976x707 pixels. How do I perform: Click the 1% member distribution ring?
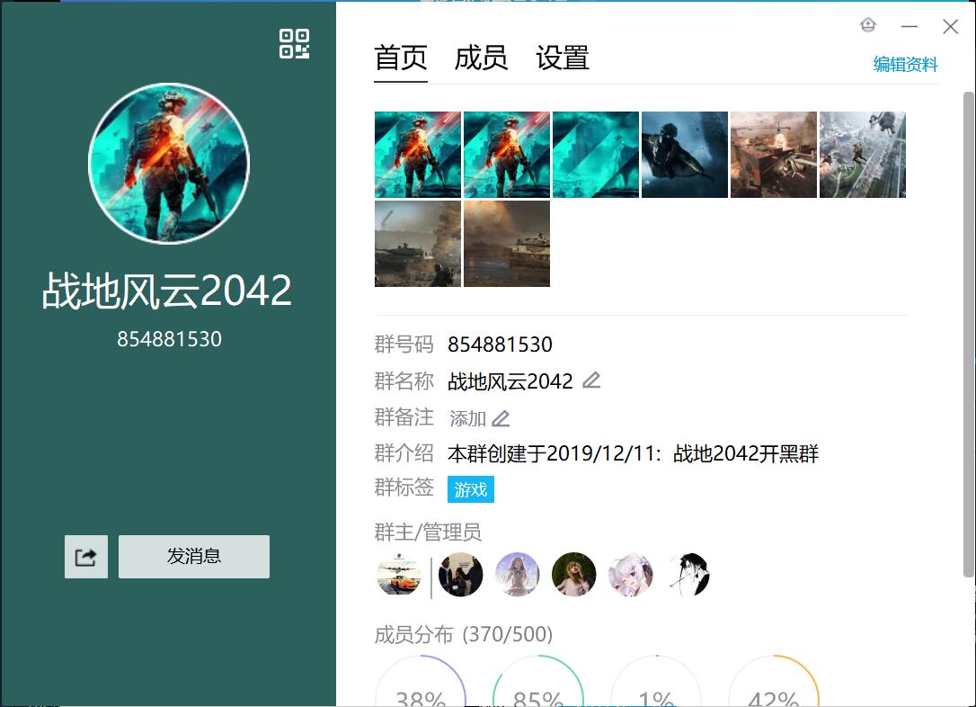pos(656,682)
